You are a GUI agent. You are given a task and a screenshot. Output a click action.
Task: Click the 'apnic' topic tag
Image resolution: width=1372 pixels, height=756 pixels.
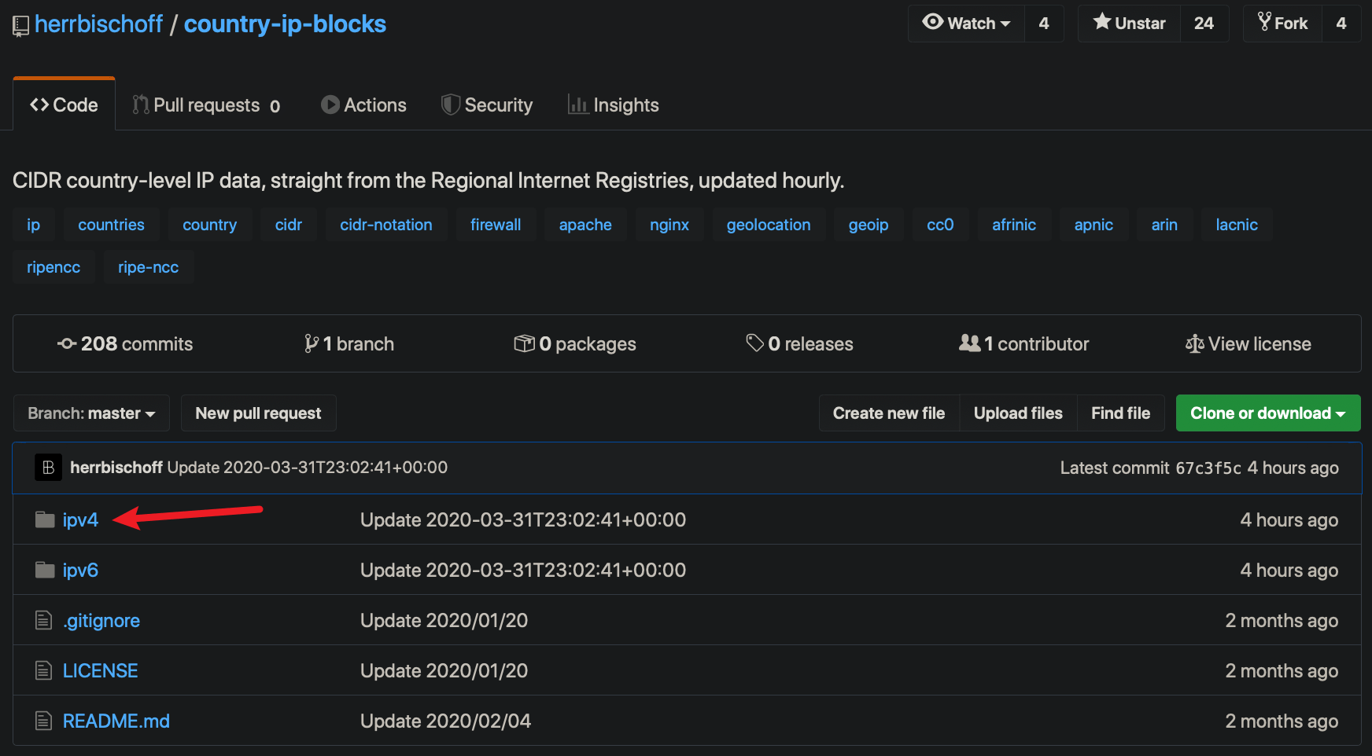point(1094,225)
